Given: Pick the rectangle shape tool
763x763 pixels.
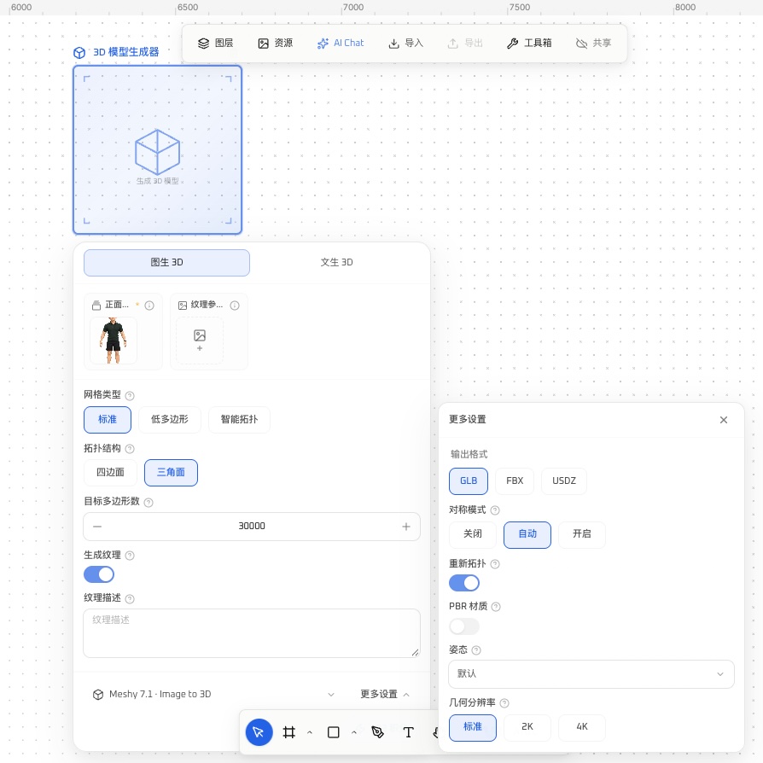Looking at the screenshot, I should tap(334, 732).
